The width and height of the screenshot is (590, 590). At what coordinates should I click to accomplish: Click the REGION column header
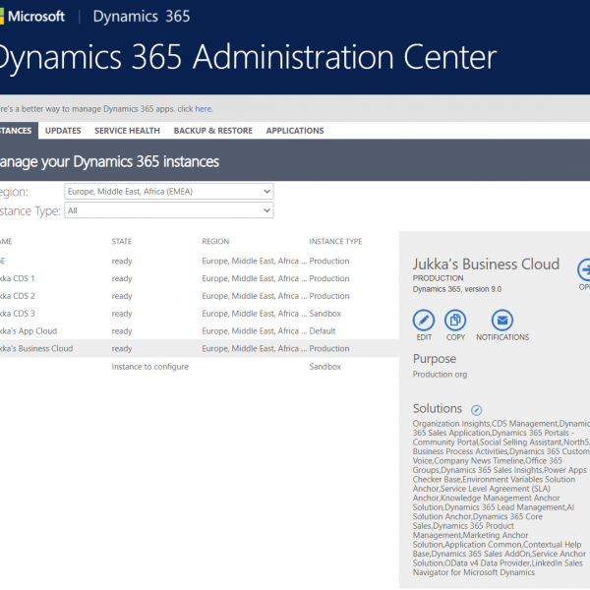click(215, 241)
